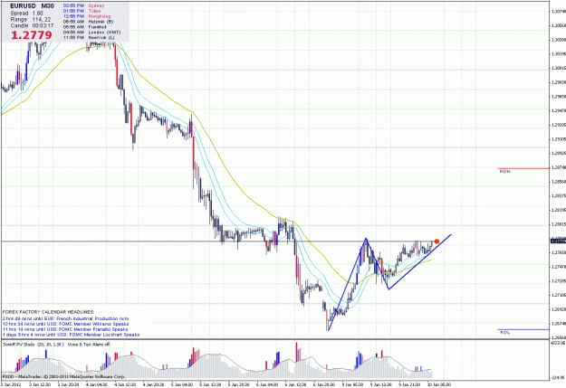The image size is (566, 388).
Task: Click the highlighted current price tag on axis
Action: pos(558,241)
